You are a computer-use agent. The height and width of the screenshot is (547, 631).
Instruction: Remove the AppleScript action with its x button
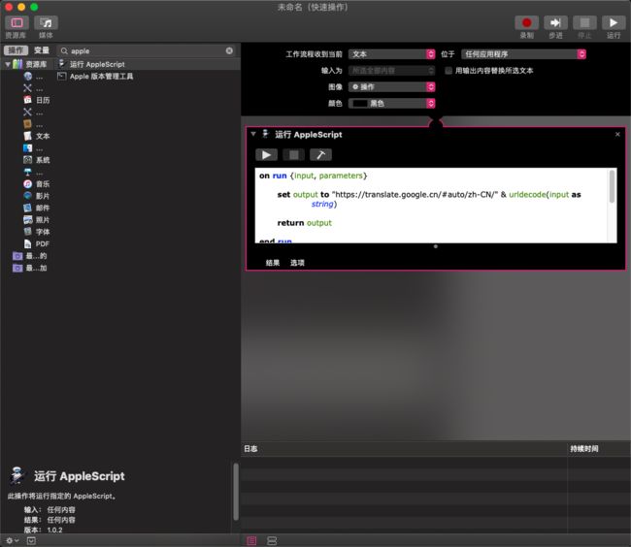pos(617,134)
